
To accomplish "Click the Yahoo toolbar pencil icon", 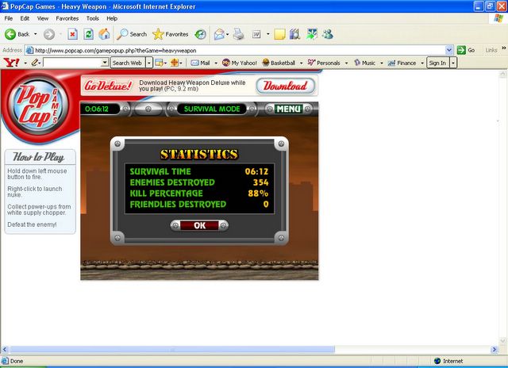I will pyautogui.click(x=35, y=63).
